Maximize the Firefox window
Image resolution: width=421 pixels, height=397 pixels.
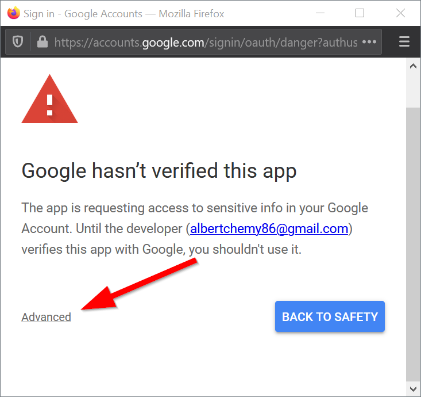(360, 13)
